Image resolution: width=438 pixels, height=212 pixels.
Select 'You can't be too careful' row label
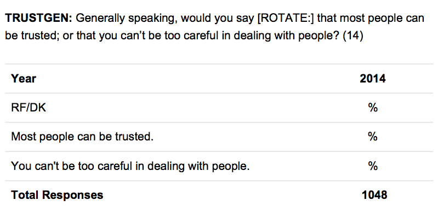[130, 166]
